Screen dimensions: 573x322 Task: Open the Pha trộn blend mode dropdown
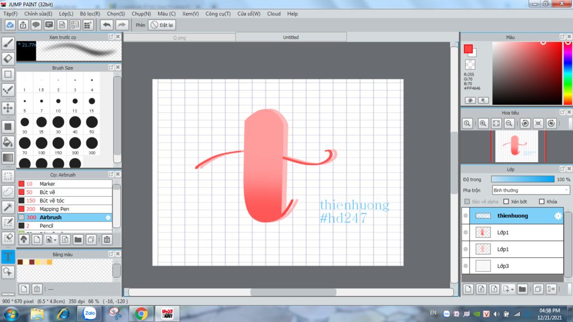coord(530,191)
